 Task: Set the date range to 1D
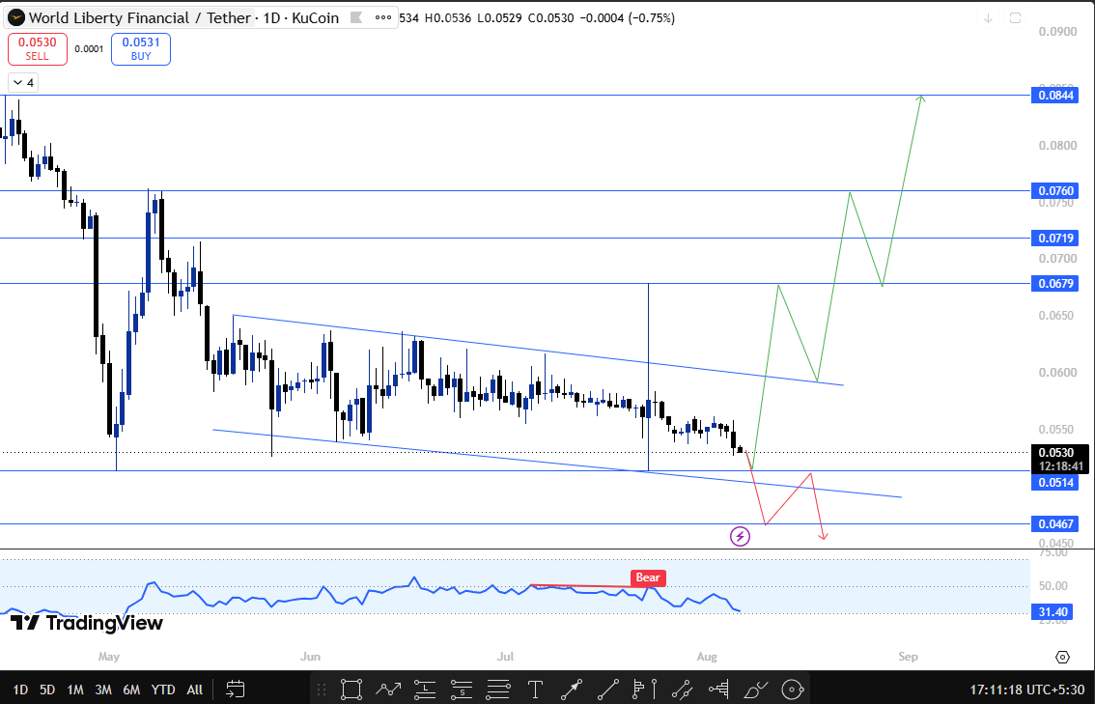point(20,690)
